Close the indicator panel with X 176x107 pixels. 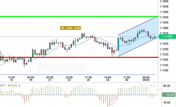pos(158,90)
